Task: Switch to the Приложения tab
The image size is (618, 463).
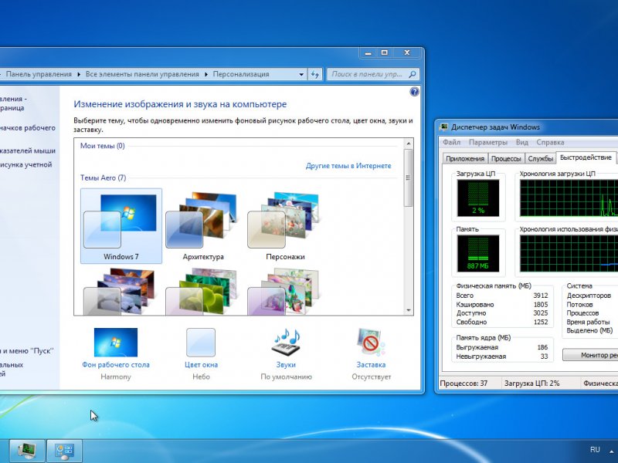Action: pyautogui.click(x=465, y=158)
